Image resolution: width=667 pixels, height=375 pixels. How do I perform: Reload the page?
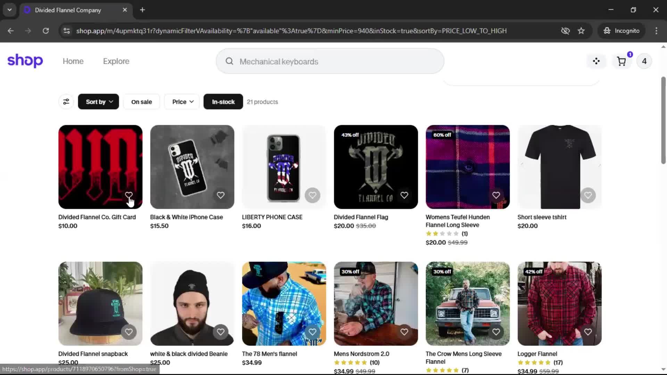[x=46, y=31]
